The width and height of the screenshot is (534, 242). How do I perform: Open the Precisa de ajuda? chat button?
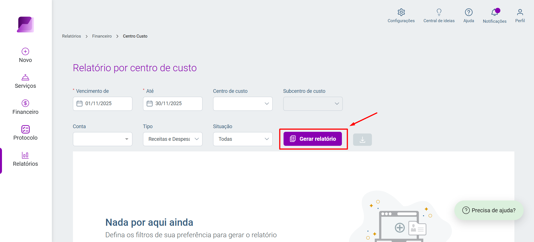(x=489, y=210)
